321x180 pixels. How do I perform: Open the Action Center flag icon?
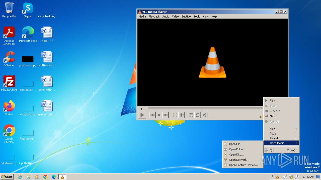click(x=297, y=177)
